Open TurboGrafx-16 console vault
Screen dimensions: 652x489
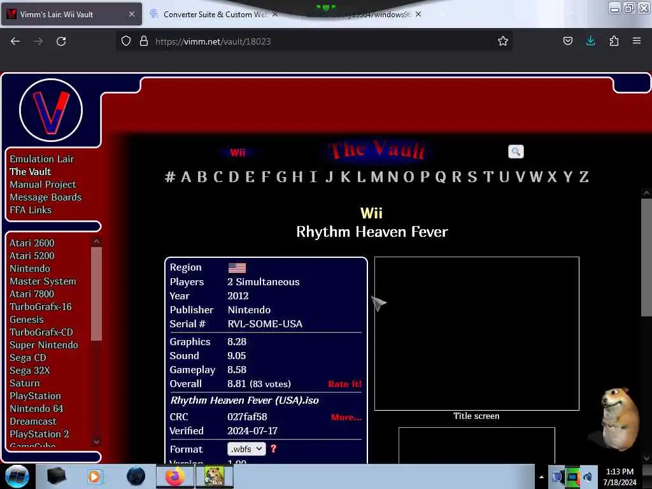pyautogui.click(x=41, y=306)
